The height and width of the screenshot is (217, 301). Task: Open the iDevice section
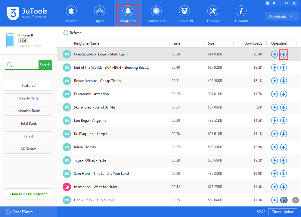click(71, 14)
